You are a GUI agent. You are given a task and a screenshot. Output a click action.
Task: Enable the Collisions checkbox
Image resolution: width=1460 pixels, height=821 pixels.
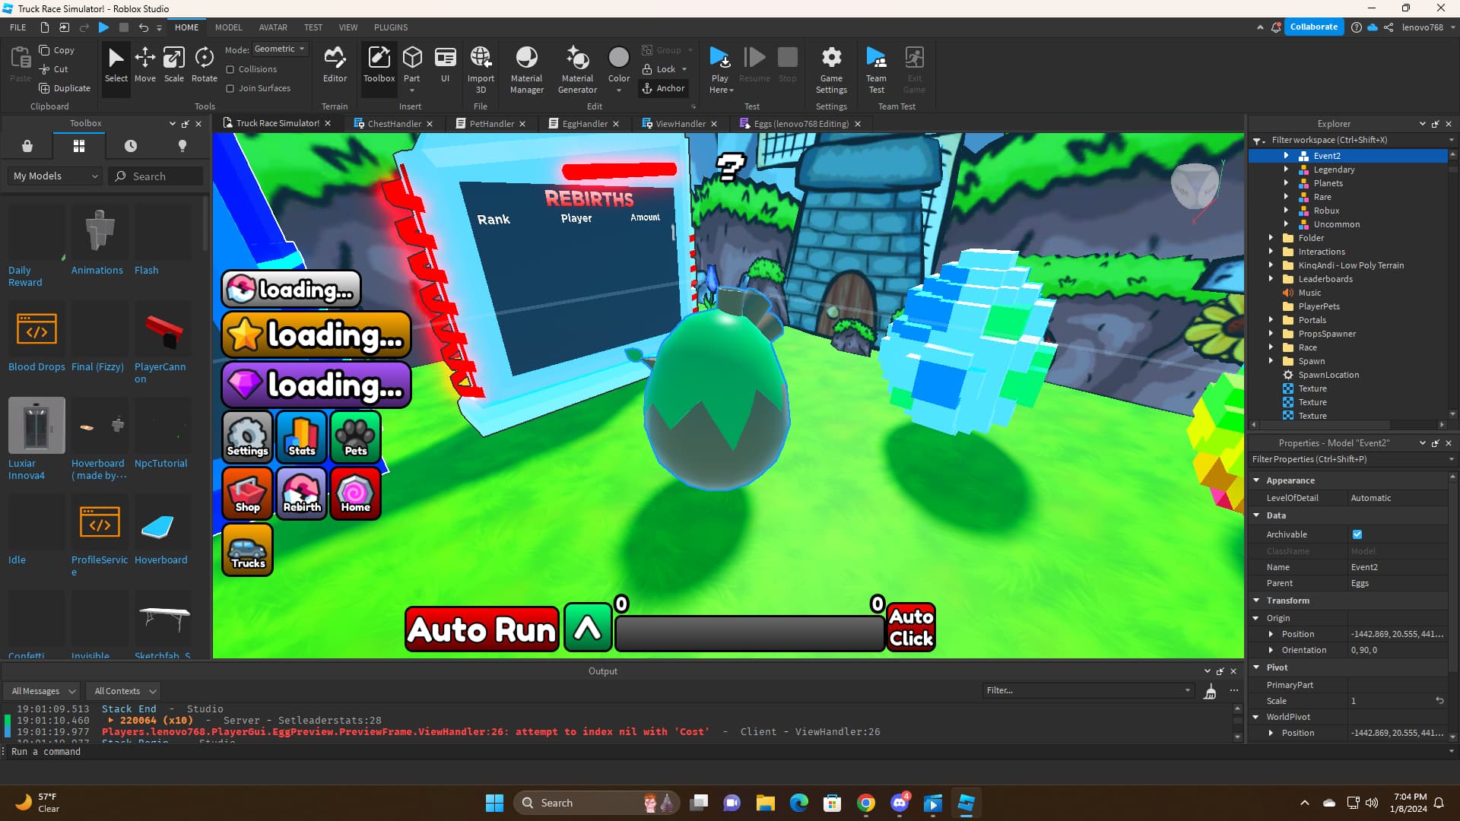coord(230,69)
